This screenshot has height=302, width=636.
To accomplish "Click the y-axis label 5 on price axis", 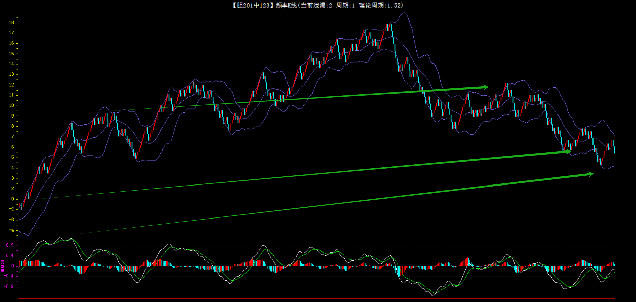I will click(x=13, y=157).
